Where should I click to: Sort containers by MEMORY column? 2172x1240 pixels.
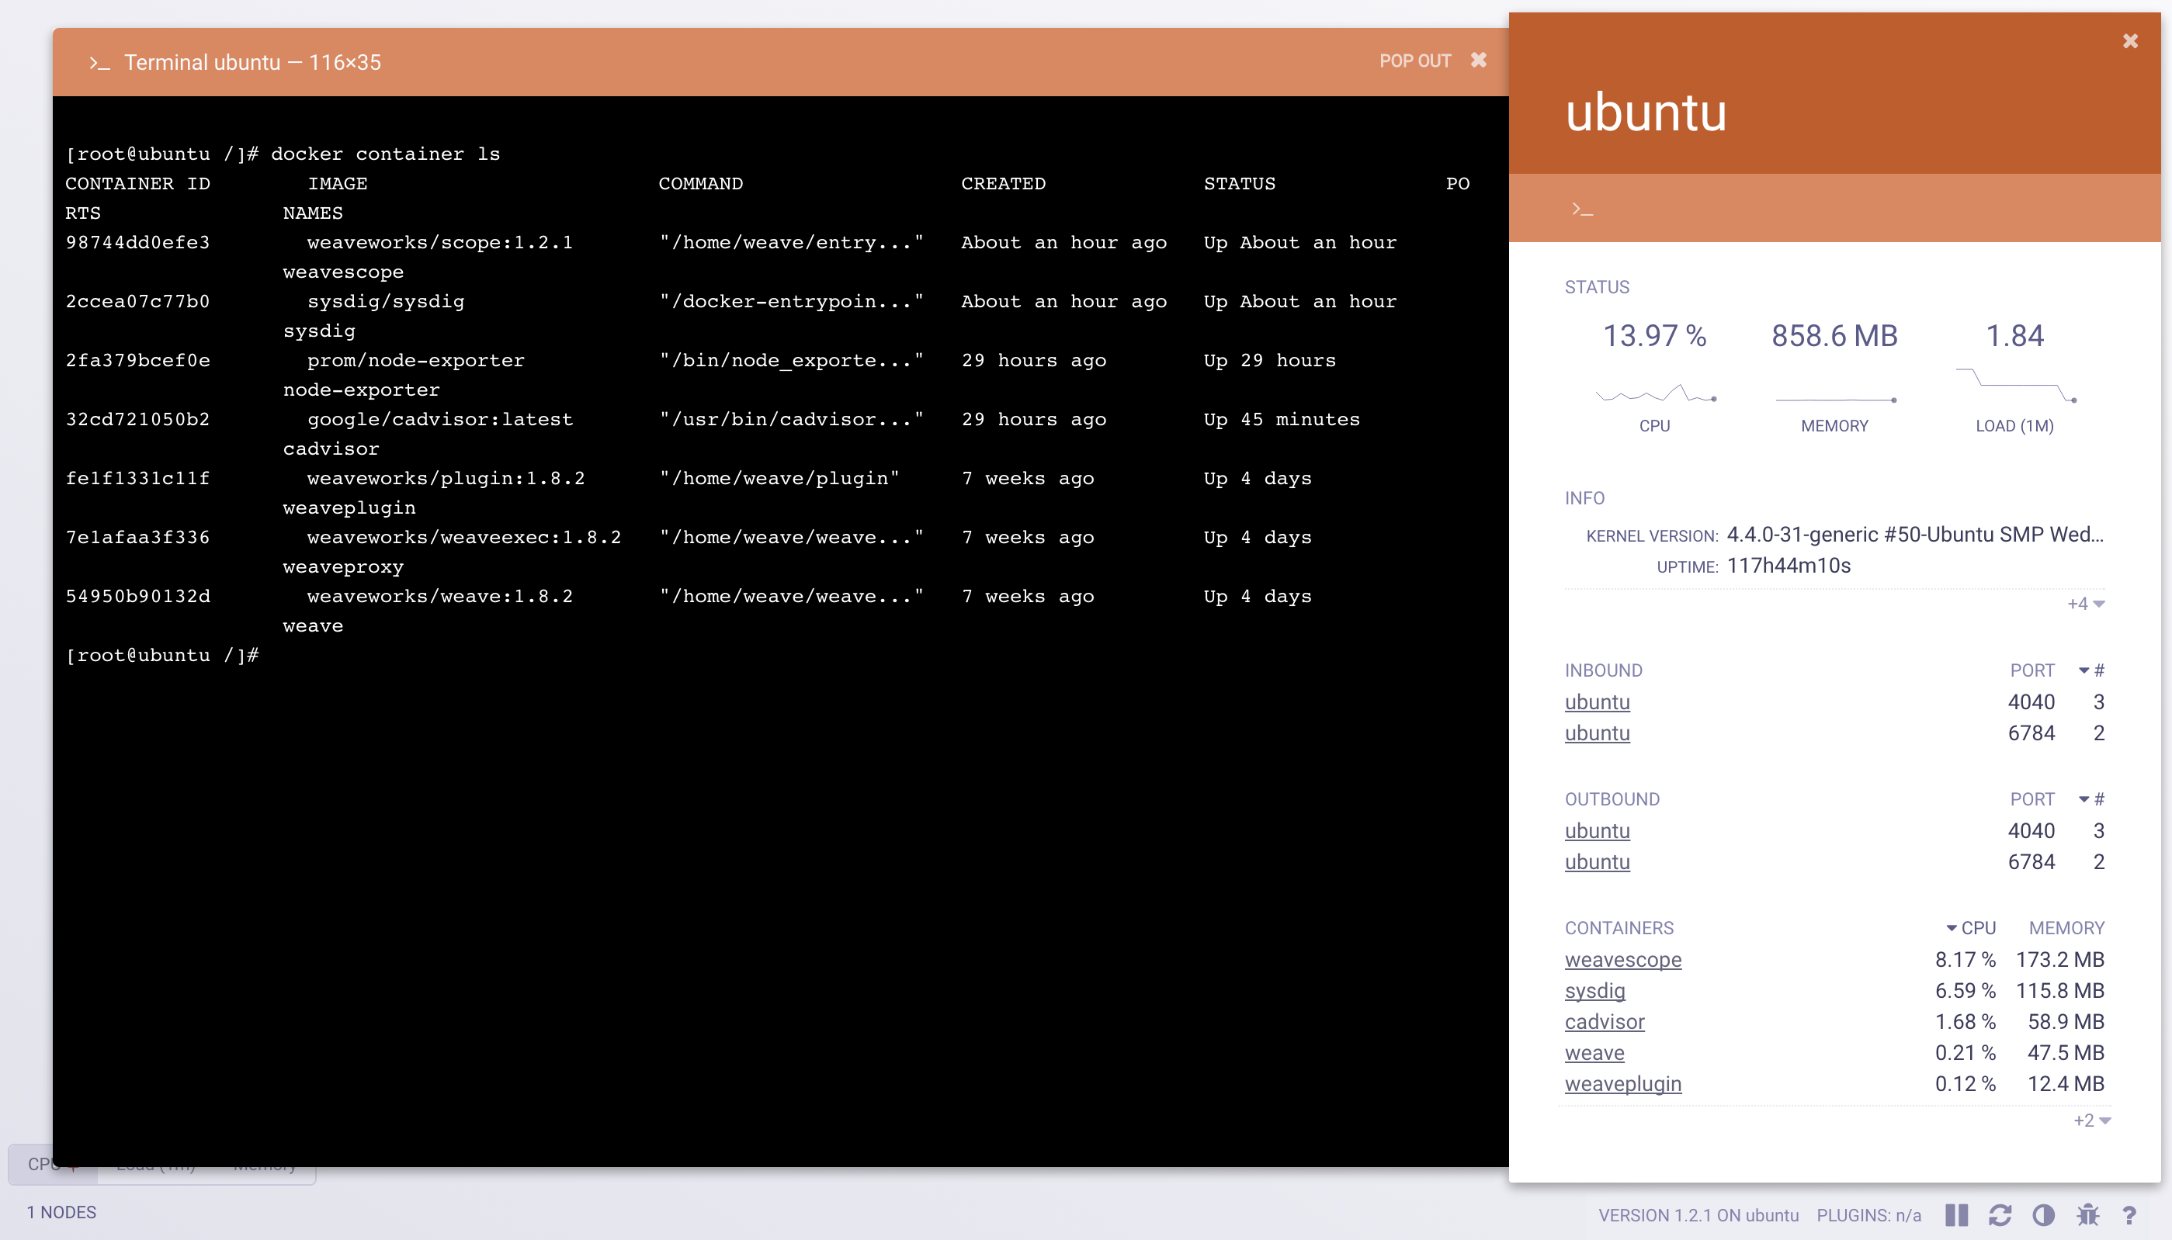pos(2066,927)
